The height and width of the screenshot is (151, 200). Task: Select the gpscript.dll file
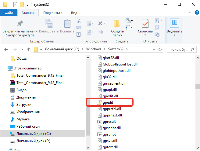(x=109, y=128)
